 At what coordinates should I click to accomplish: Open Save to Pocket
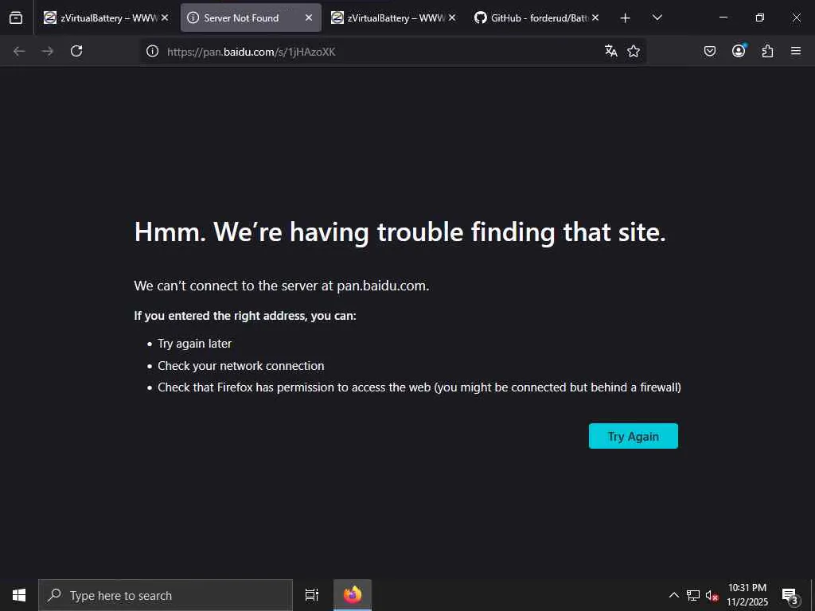[x=710, y=51]
